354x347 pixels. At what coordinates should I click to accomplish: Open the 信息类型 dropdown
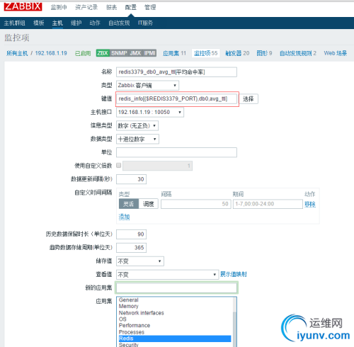click(137, 125)
